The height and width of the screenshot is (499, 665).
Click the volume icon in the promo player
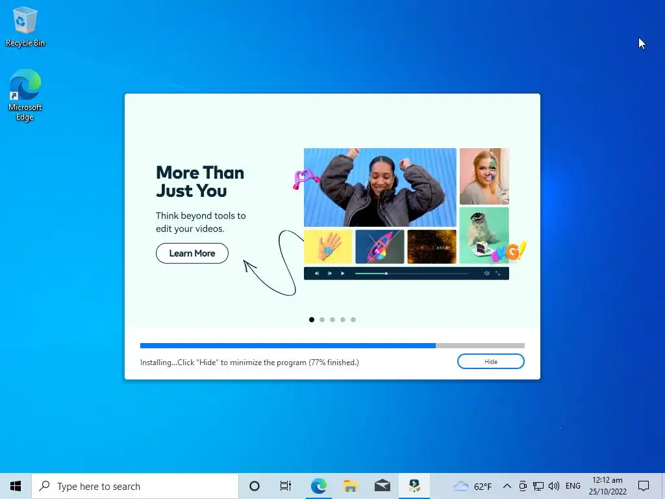pyautogui.click(x=486, y=274)
